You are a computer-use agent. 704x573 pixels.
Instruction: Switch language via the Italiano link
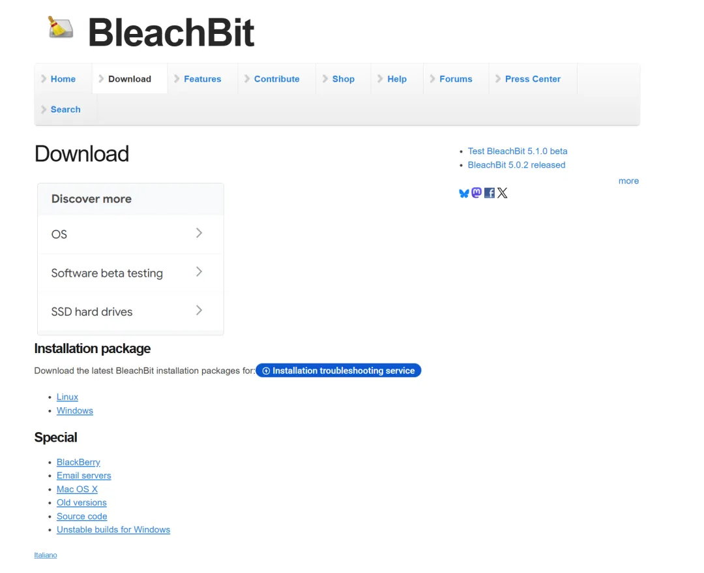[x=46, y=555]
